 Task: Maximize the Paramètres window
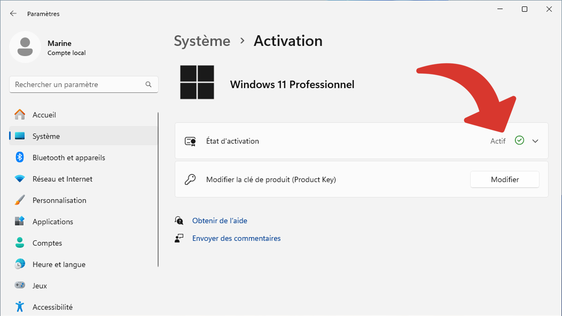pos(524,9)
